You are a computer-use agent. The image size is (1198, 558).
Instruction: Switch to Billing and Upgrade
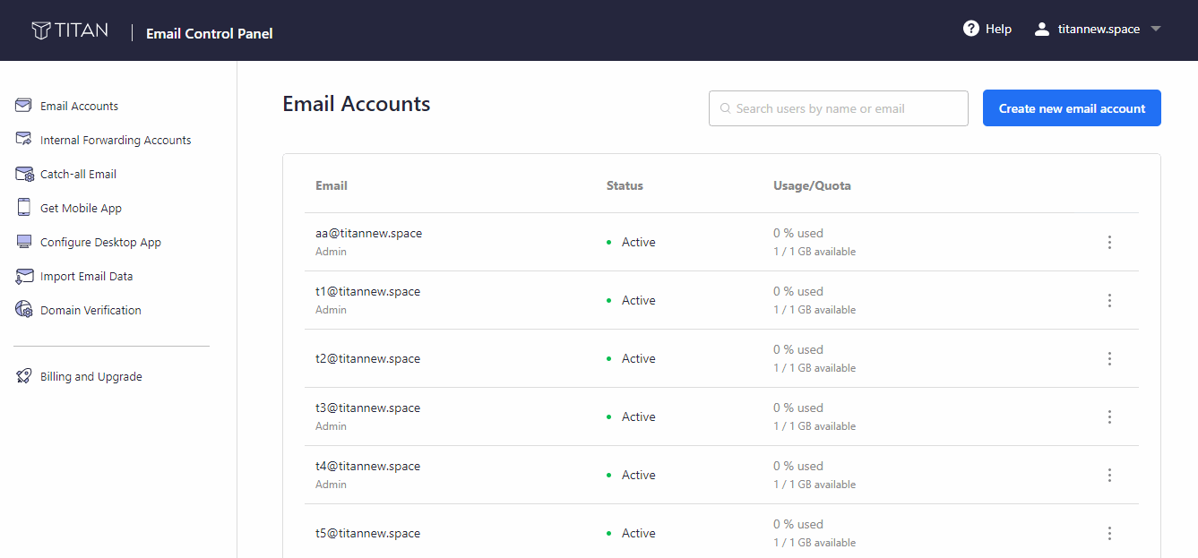(90, 376)
